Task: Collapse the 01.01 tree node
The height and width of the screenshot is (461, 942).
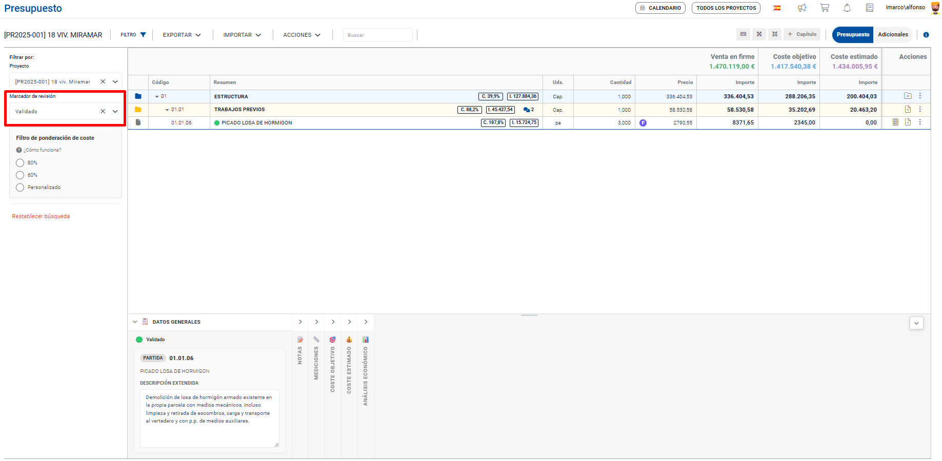Action: tap(167, 110)
